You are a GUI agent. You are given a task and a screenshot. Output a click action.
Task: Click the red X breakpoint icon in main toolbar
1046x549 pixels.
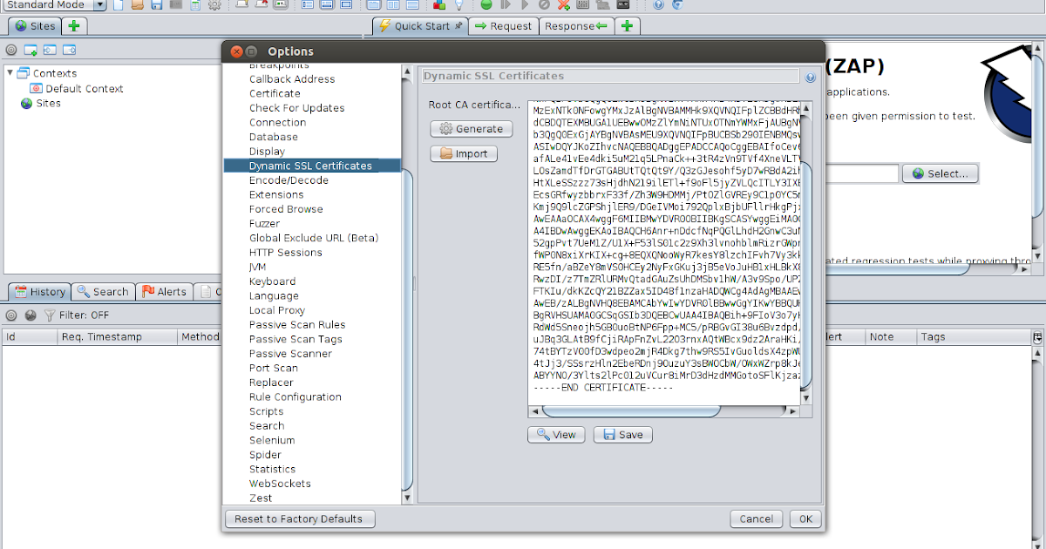click(x=563, y=4)
